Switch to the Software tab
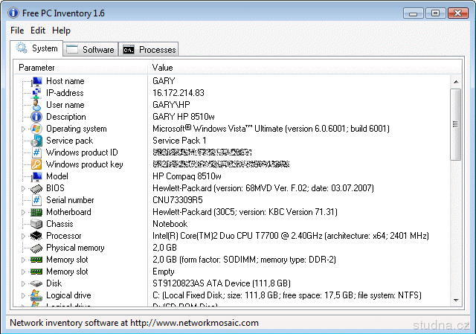This screenshot has height=334, width=476. point(91,50)
